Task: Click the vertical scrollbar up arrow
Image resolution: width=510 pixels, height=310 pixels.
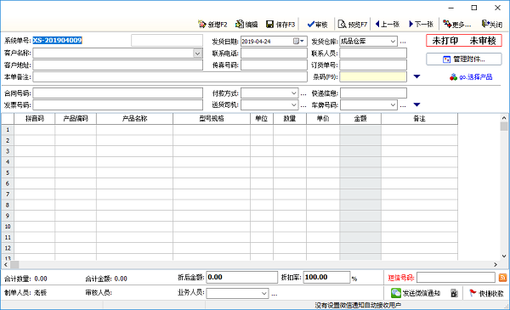Action: 504,118
